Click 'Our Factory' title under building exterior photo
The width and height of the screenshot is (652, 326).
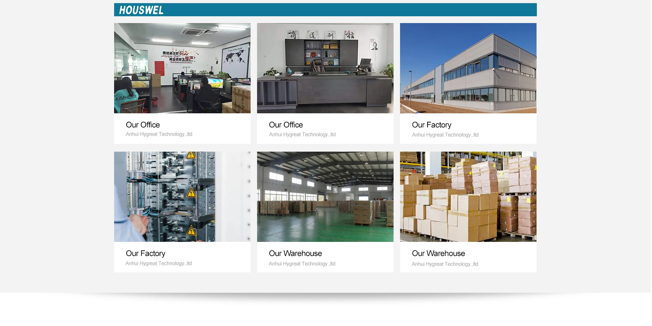(x=432, y=125)
